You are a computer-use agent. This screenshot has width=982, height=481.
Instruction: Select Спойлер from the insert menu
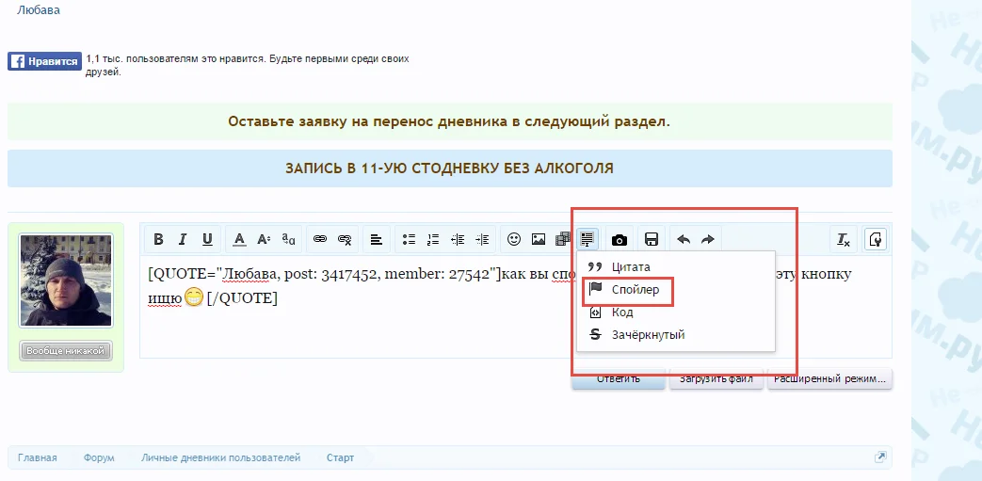point(636,290)
